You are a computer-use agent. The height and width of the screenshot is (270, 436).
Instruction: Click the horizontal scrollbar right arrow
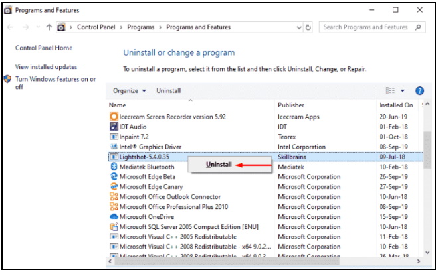[x=419, y=261]
